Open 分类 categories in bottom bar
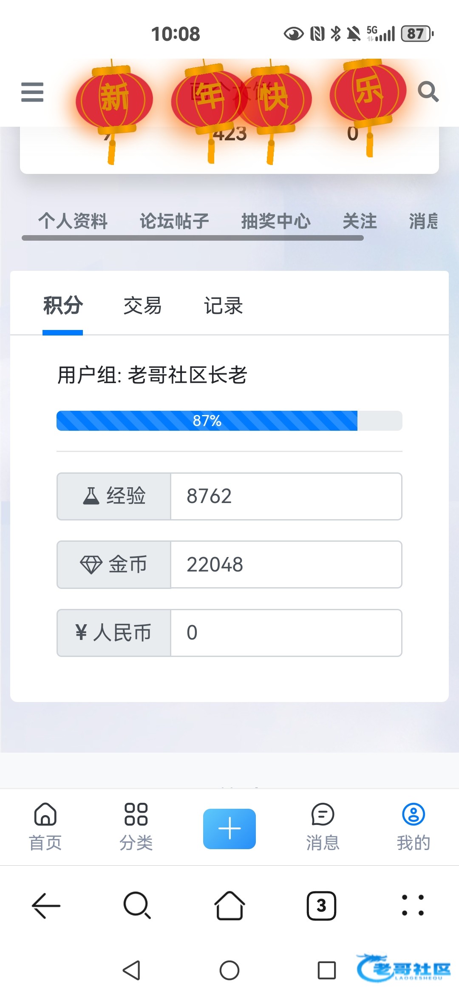Viewport: 459px width, 995px height. [136, 827]
